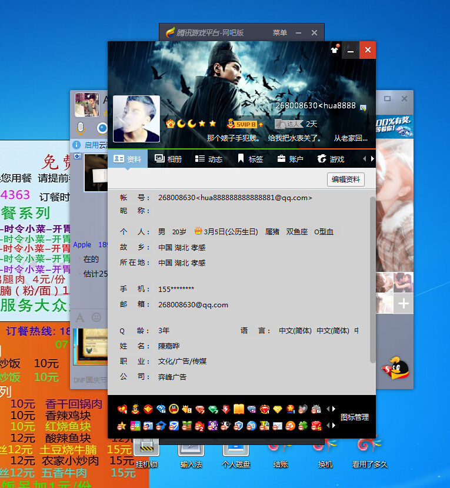Open 结账 desktop shortcut
This screenshot has width=450, height=488.
[280, 453]
